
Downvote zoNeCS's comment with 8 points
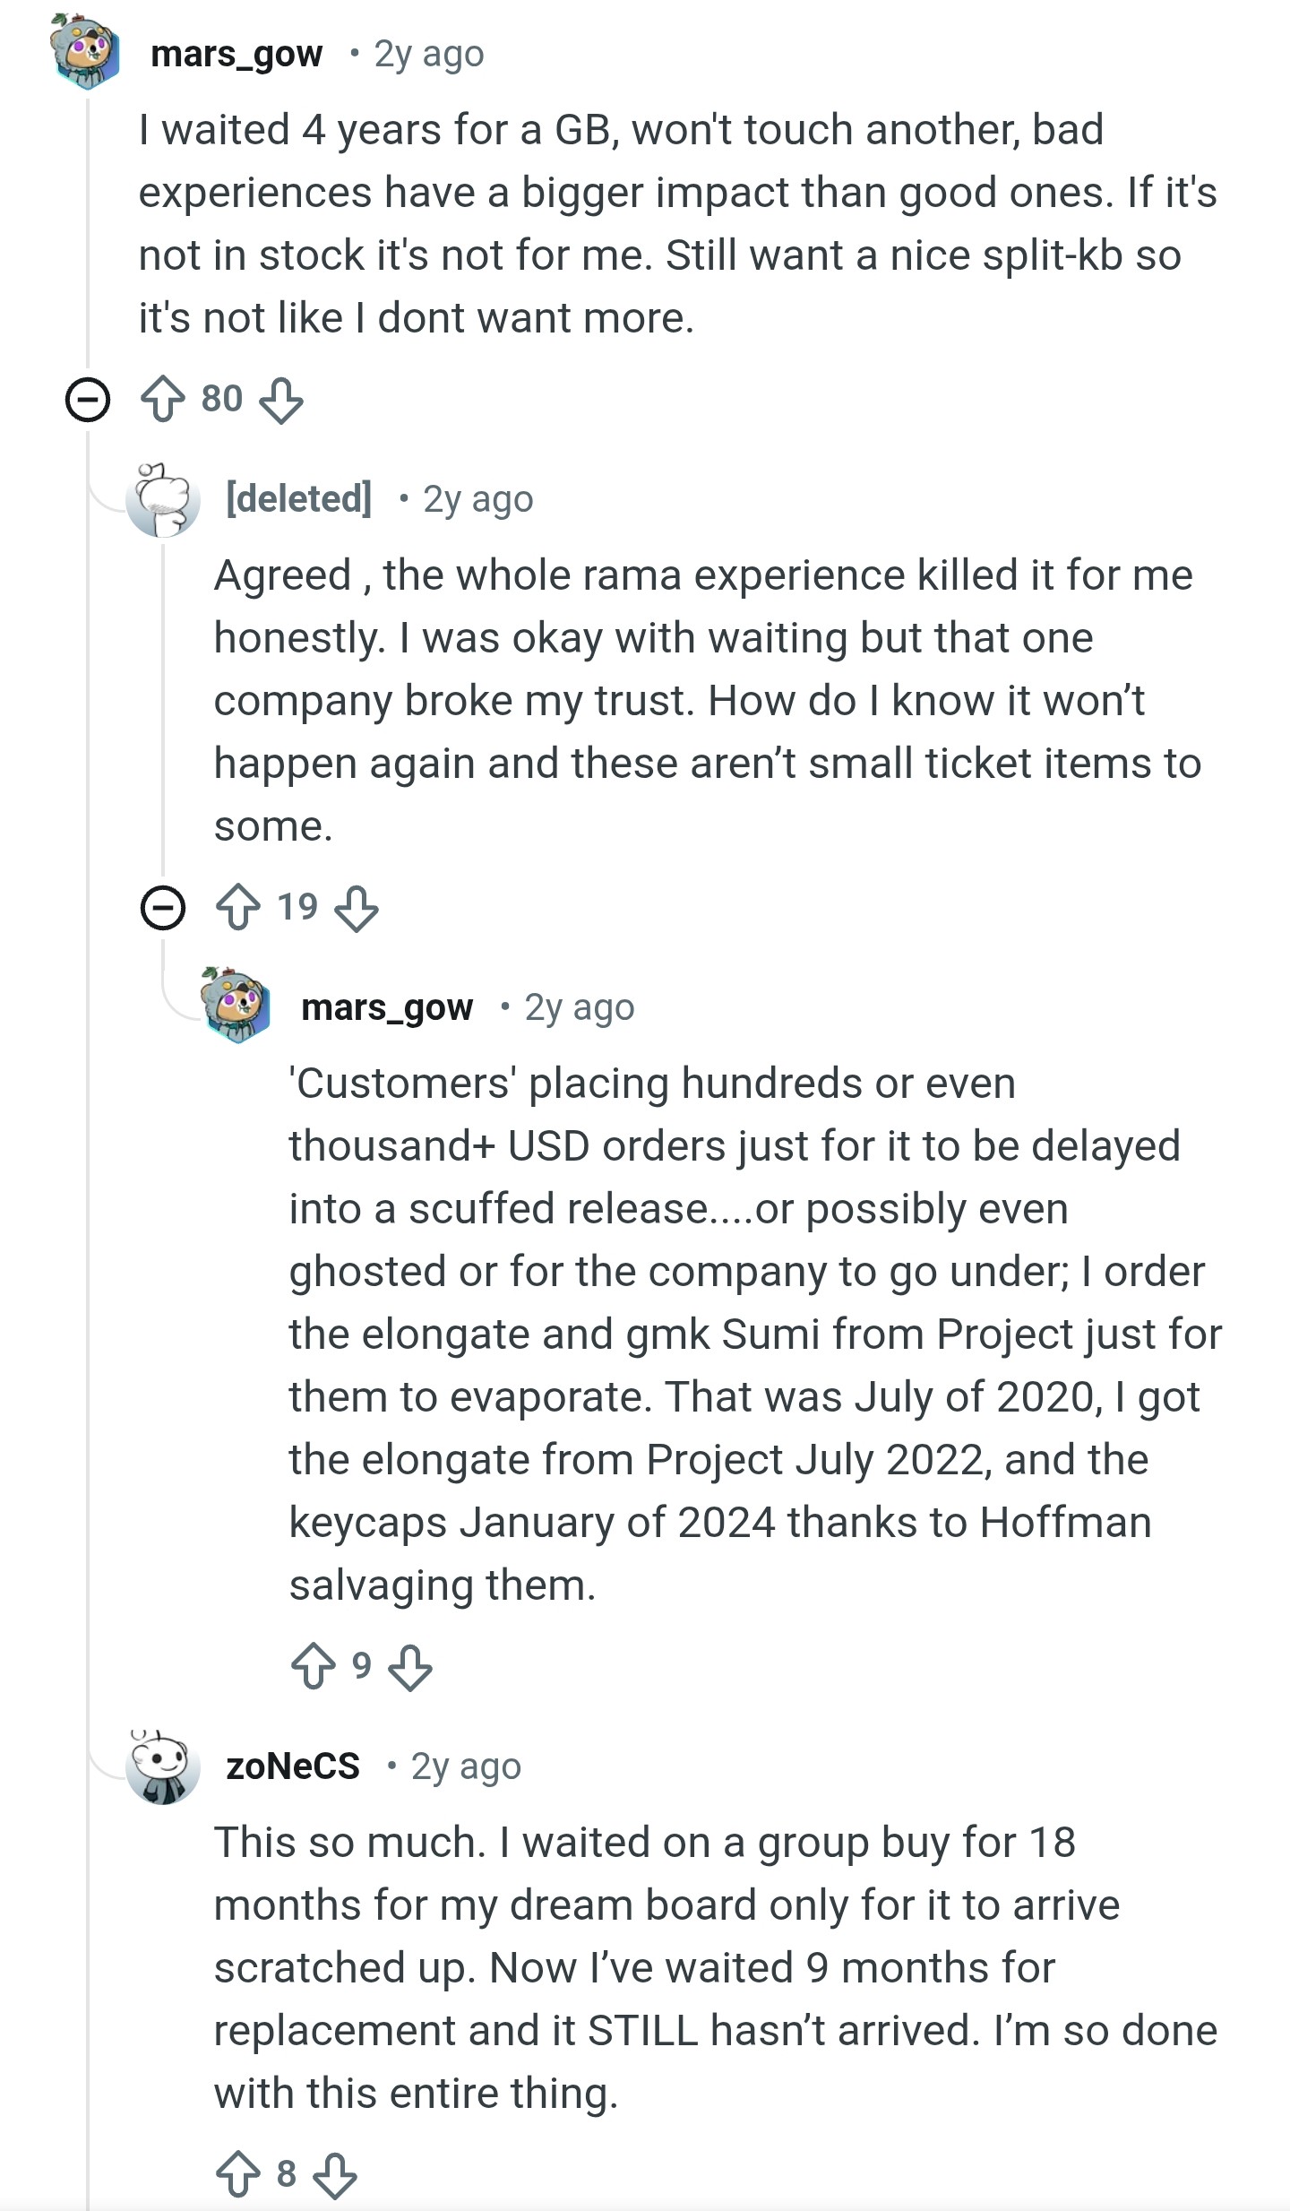pos(335,2174)
